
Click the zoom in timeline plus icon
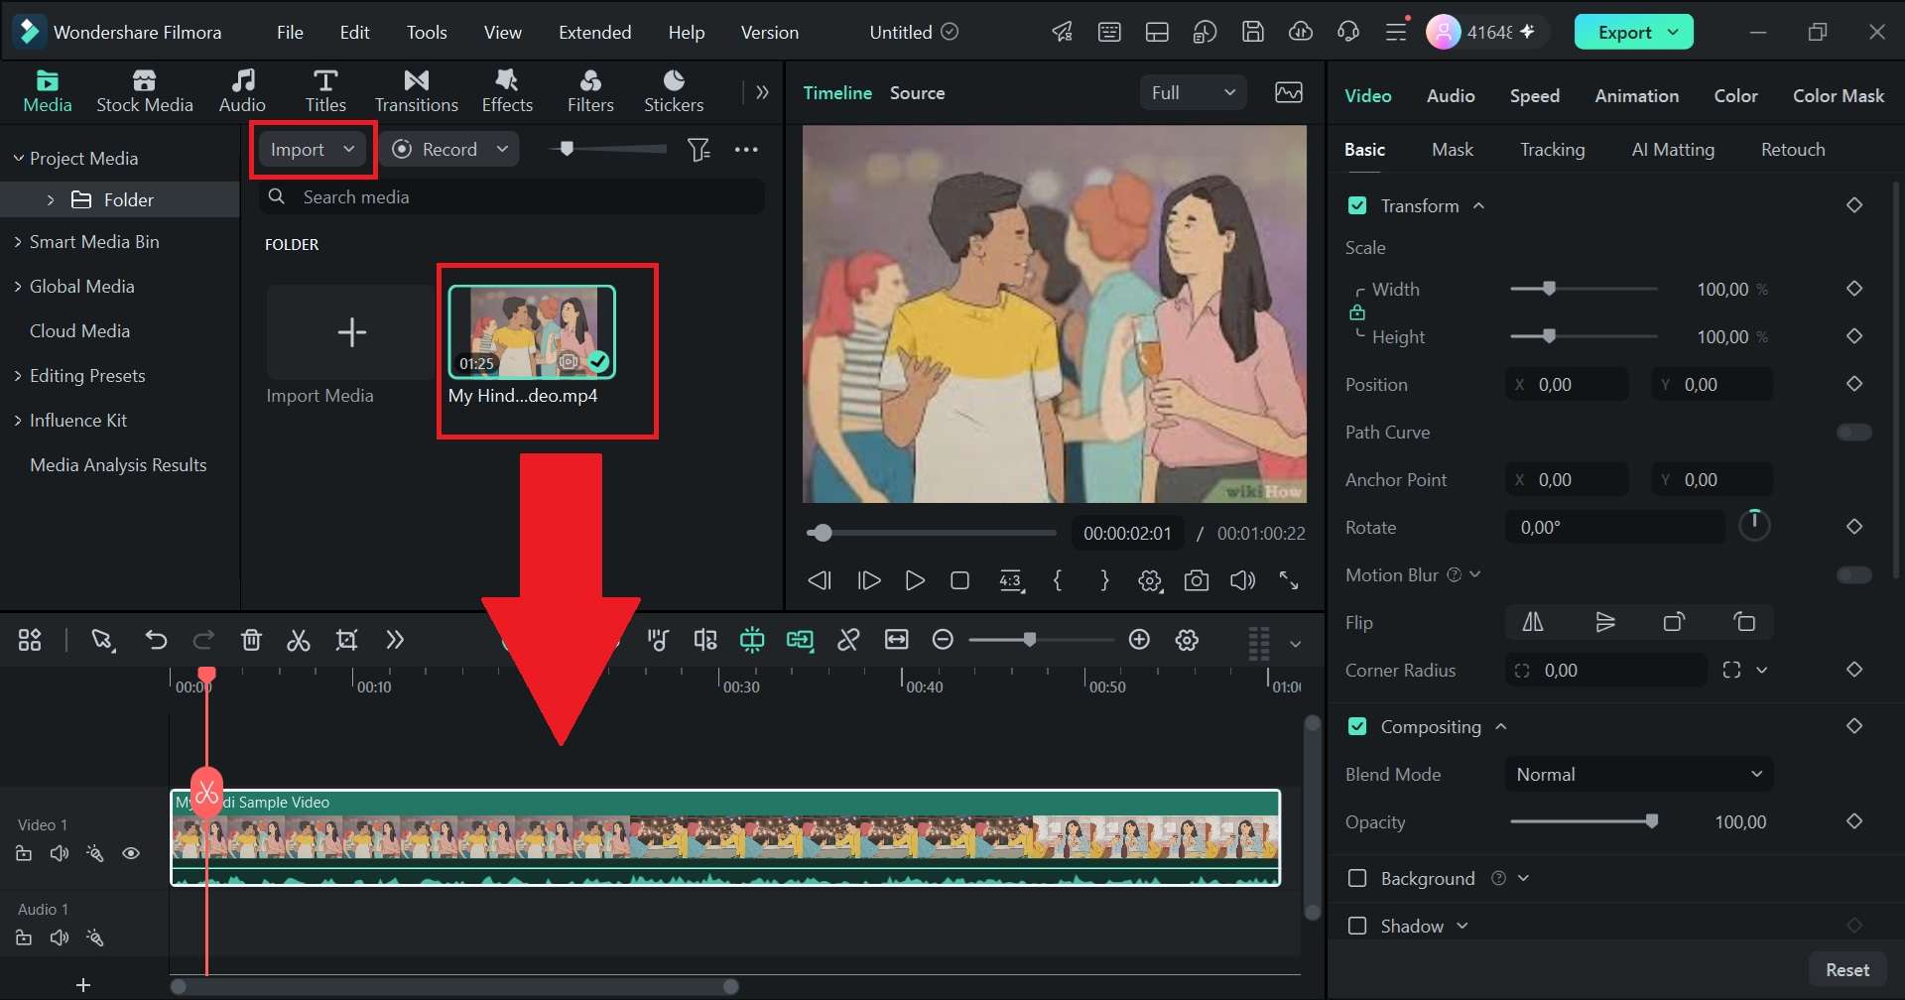tap(1139, 640)
